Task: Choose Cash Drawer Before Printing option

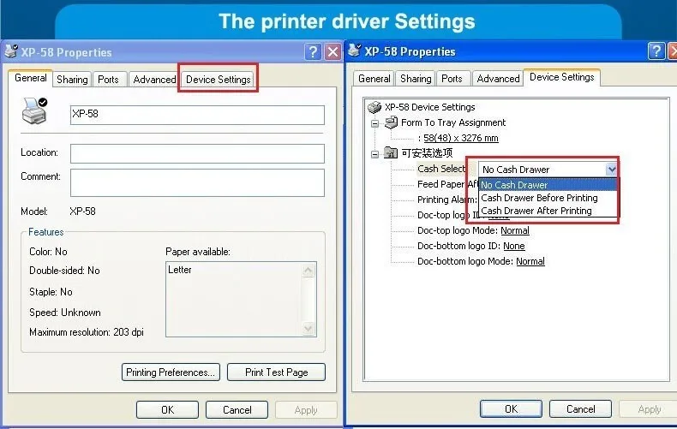Action: pyautogui.click(x=539, y=198)
